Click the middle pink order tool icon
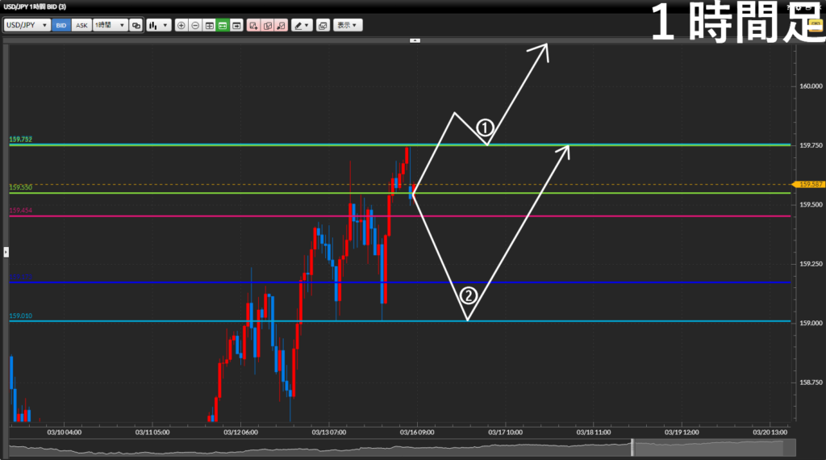The image size is (826, 460). tap(268, 25)
